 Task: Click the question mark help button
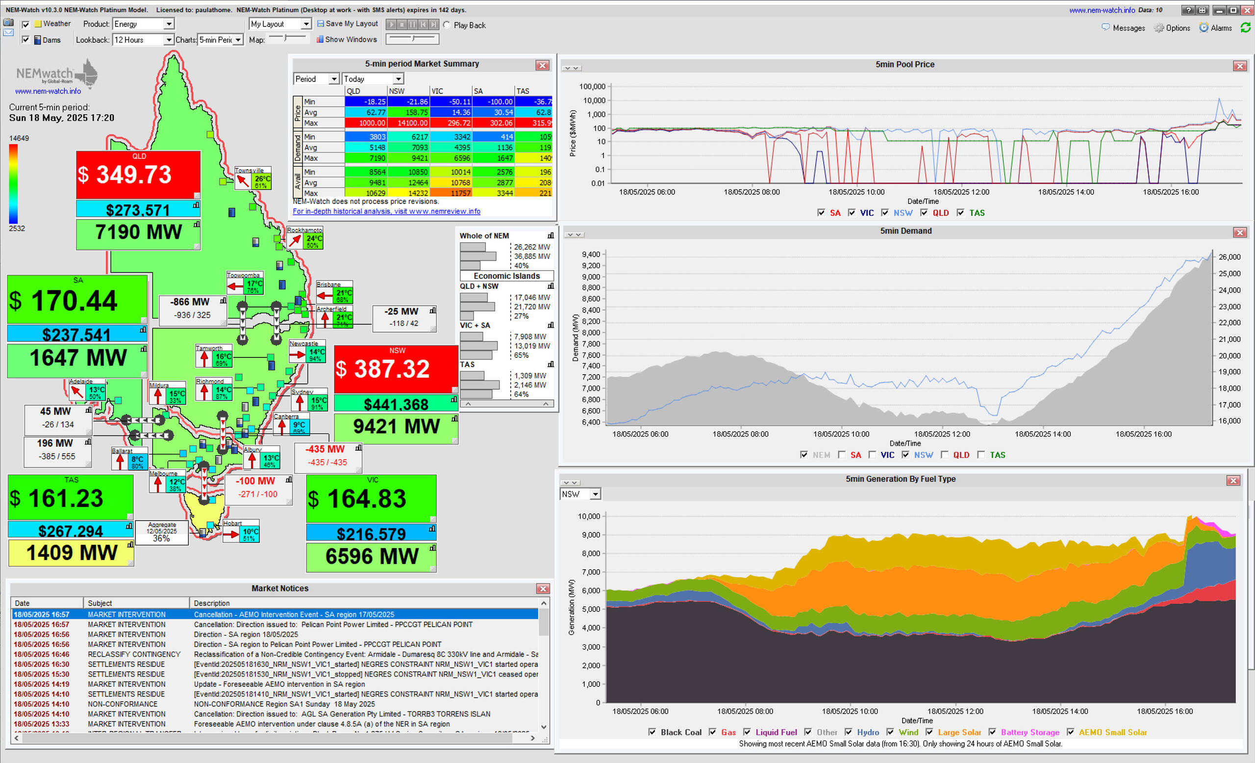pos(1188,10)
